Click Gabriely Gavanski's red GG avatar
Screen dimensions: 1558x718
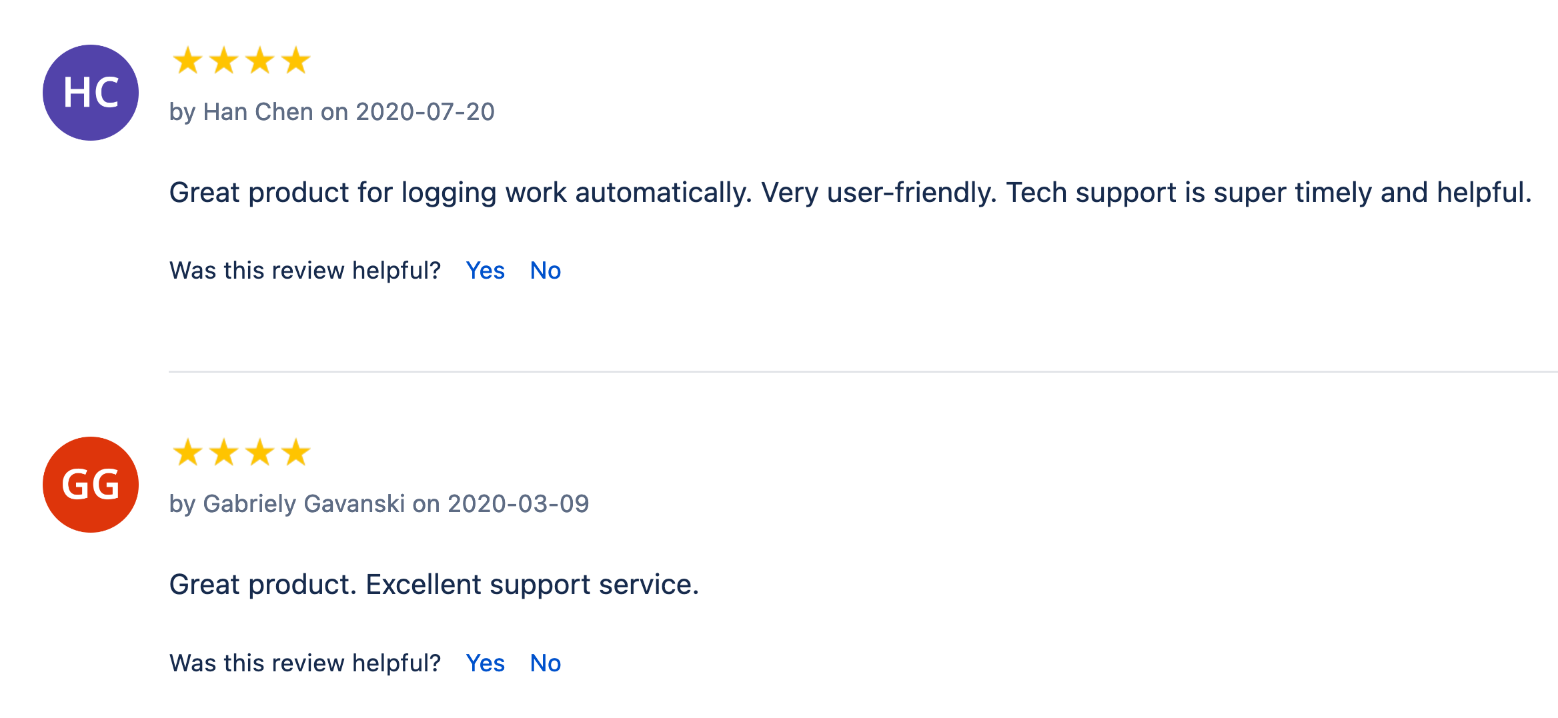91,485
